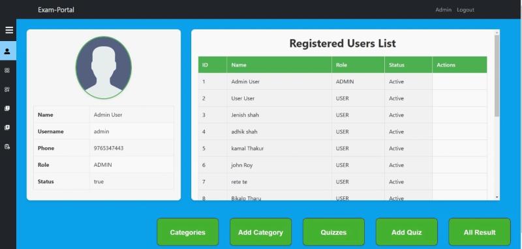Screen dimensions: 522x249
Task: Click the add category sidebar icon
Action: click(x=7, y=89)
